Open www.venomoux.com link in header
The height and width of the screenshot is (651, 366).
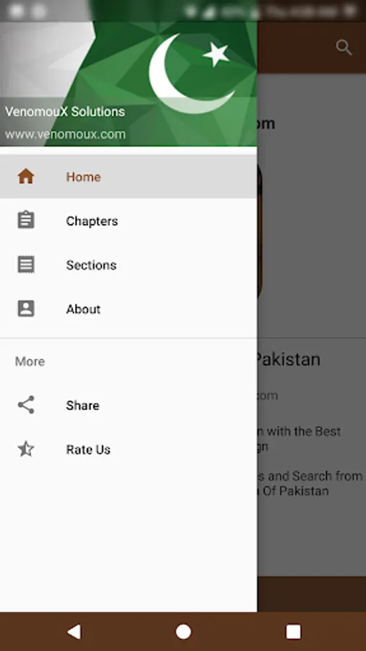point(65,134)
